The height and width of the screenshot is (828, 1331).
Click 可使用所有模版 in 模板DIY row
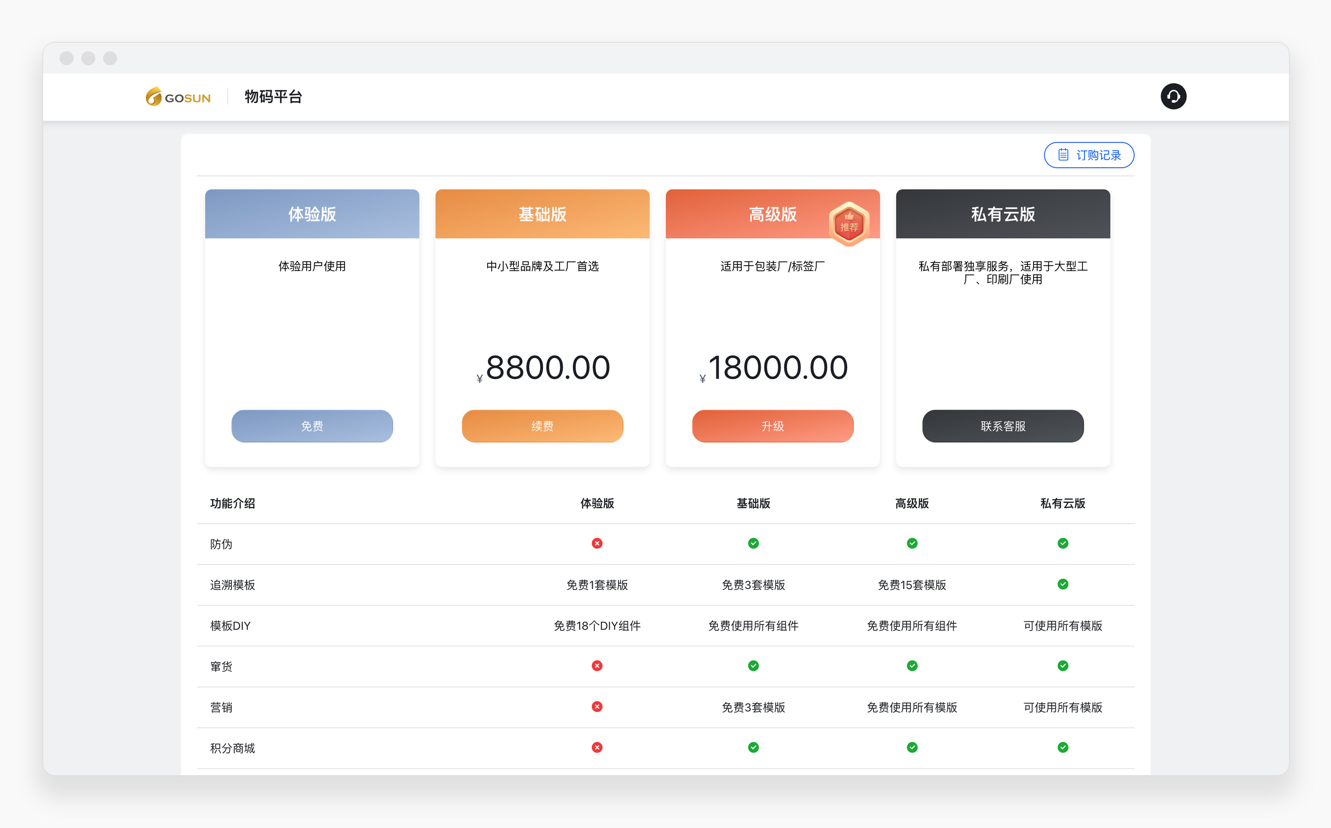(1062, 626)
